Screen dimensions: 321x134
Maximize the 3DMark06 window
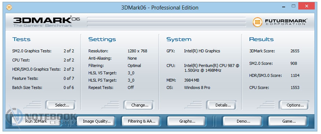tap(294, 6)
